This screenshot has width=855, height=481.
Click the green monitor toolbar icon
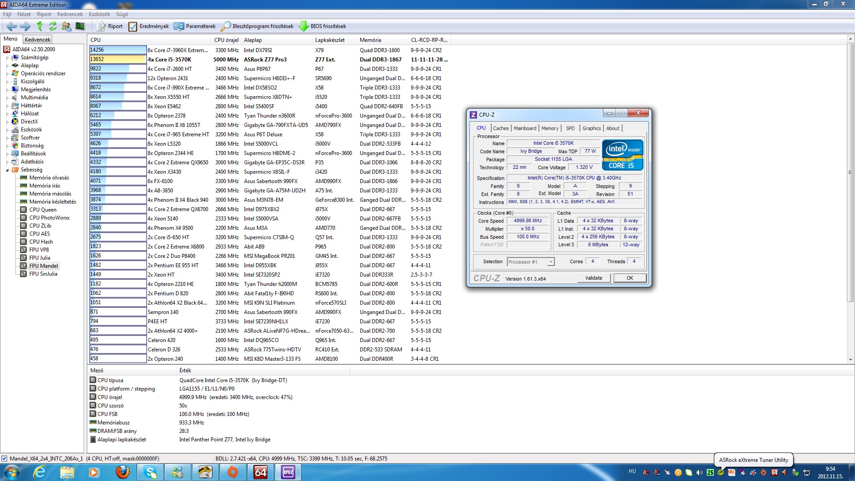pos(80,26)
